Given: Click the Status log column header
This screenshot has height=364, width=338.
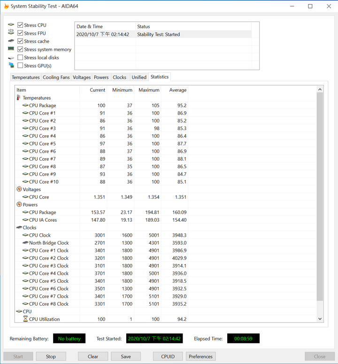Looking at the screenshot, I should (x=193, y=26).
